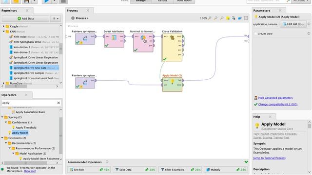This screenshot has height=175, width=312.
Task: Open the Jump to Tutorial Process link
Action: [269, 158]
